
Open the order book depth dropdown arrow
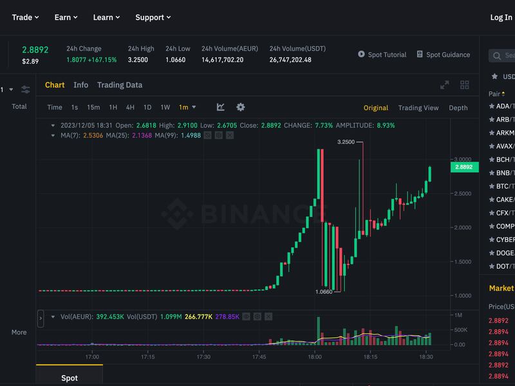[x=11, y=89]
